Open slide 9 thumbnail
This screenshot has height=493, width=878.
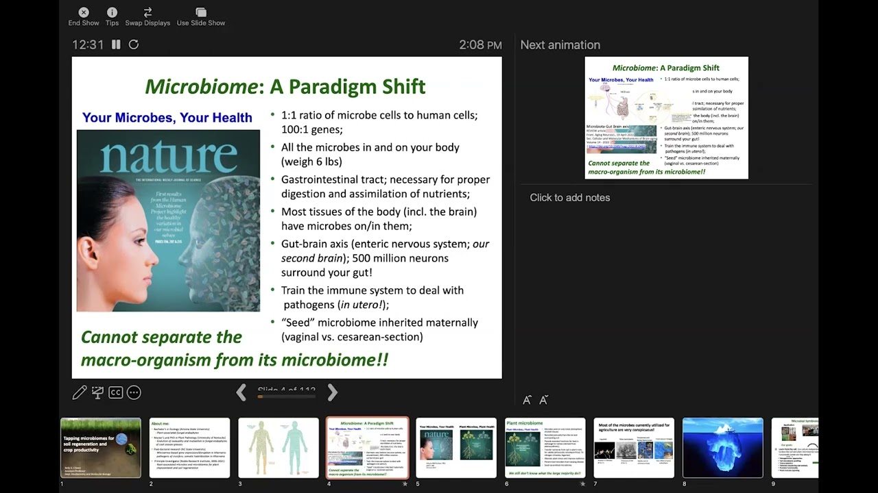tap(795, 448)
